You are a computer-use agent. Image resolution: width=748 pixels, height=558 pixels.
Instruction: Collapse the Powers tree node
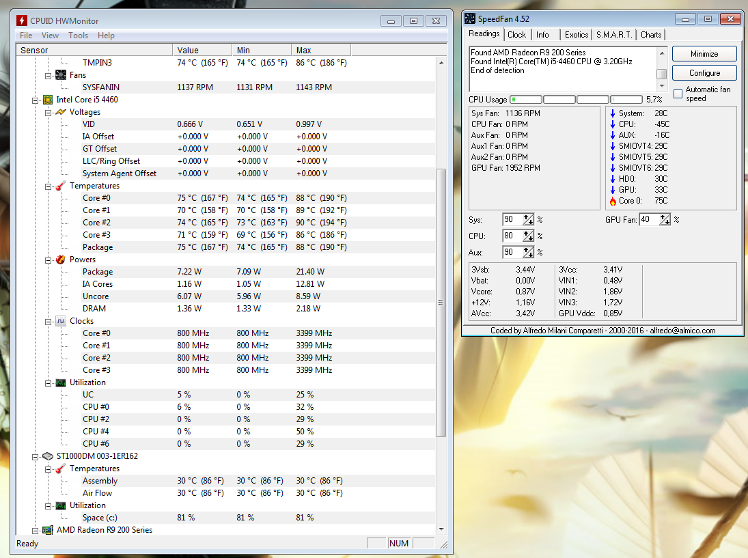[49, 260]
